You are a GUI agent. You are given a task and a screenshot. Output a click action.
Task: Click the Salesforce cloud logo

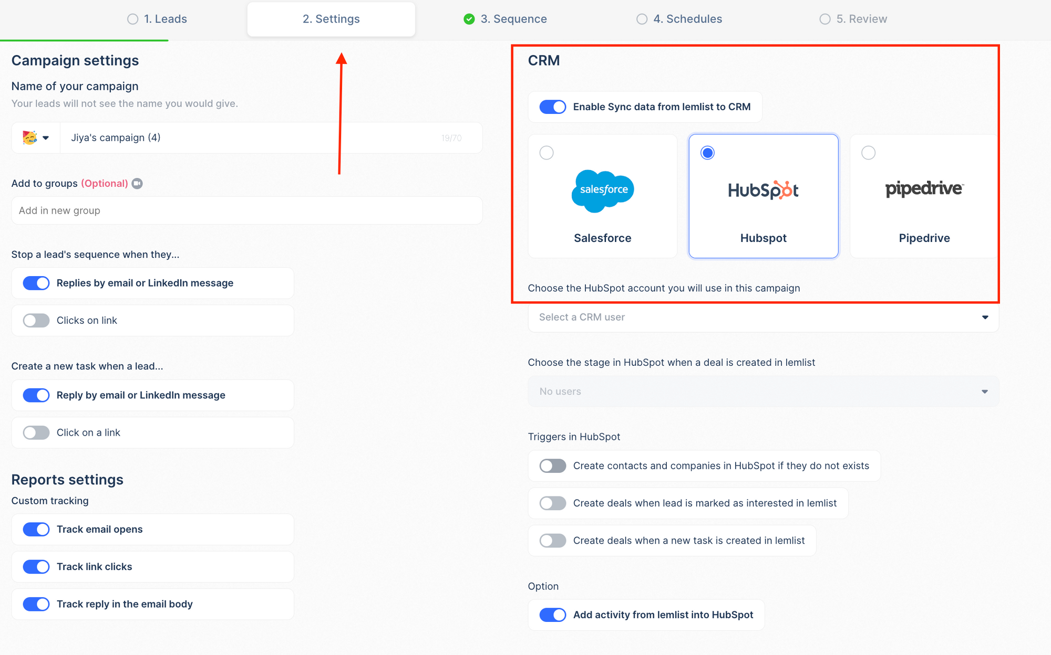click(603, 191)
